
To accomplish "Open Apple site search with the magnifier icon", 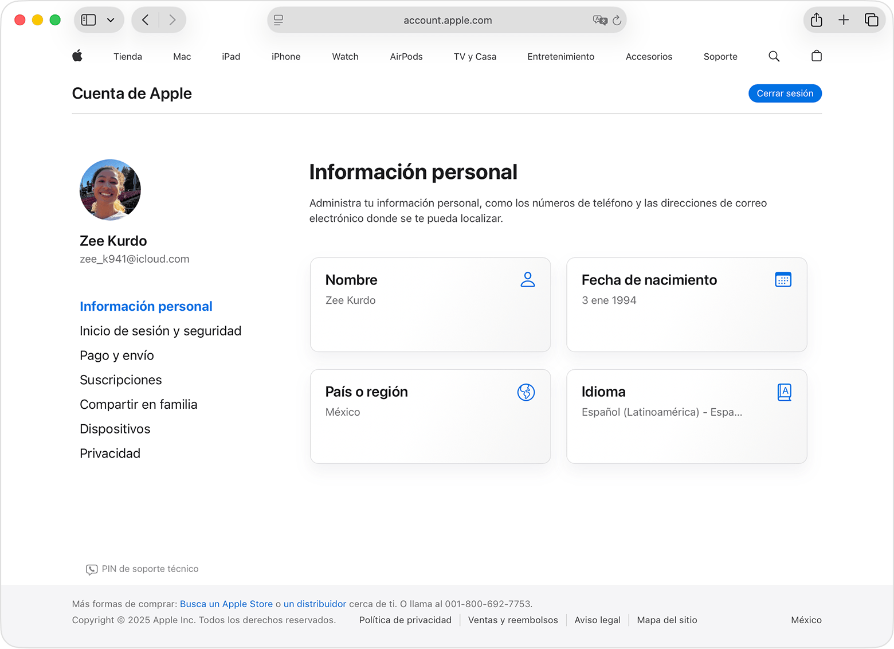I will click(774, 56).
